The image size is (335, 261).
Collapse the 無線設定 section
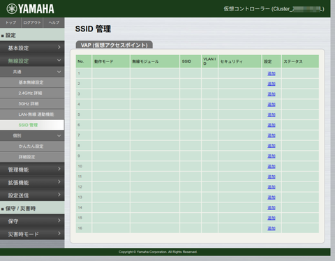coord(32,61)
